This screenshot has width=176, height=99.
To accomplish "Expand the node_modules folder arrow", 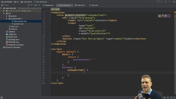I will [x=4, y=11].
